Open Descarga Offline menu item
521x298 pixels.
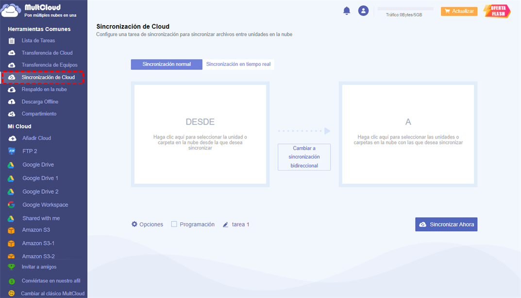[x=40, y=101]
